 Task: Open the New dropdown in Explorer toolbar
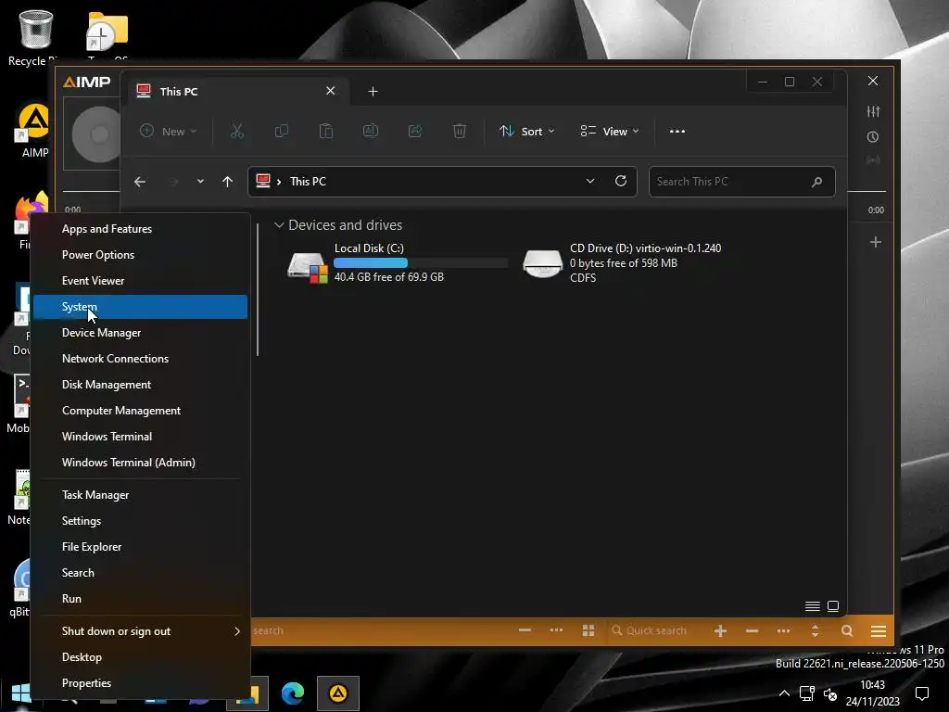[x=169, y=132]
